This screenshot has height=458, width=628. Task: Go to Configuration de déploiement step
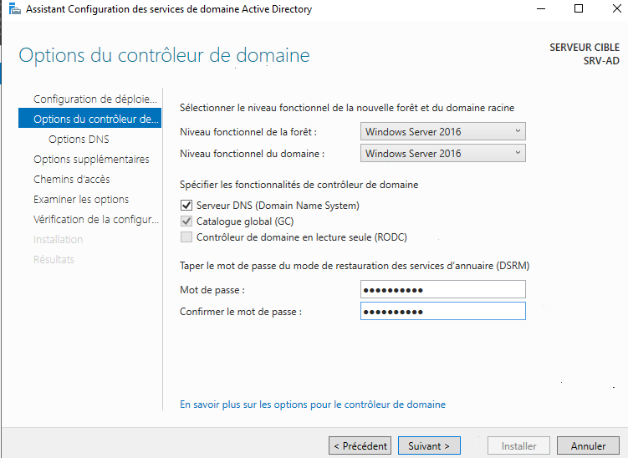(x=94, y=99)
